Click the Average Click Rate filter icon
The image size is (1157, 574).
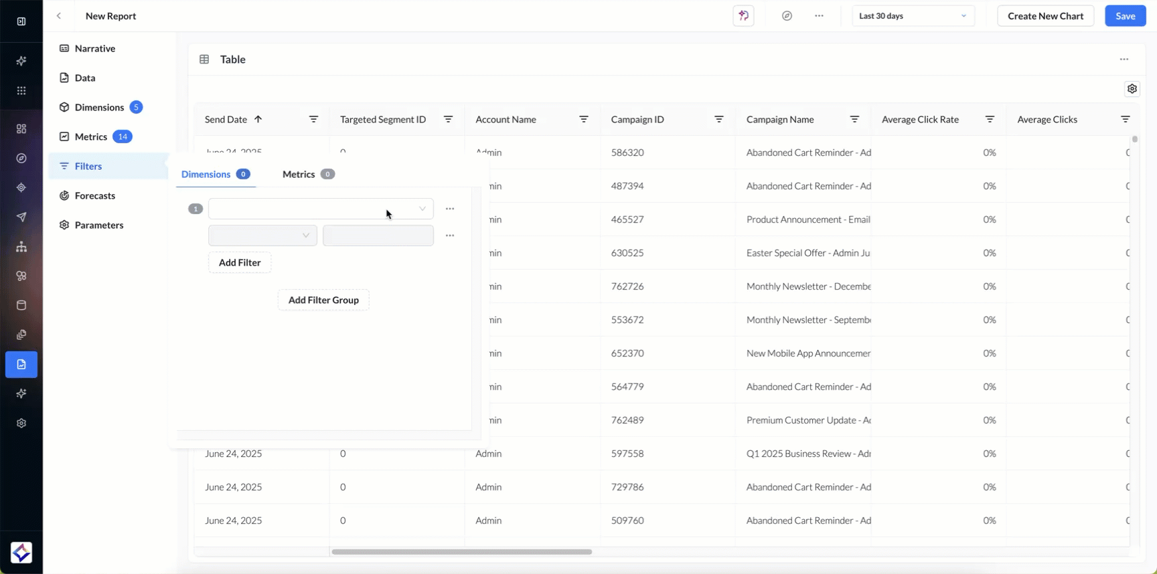tap(990, 119)
